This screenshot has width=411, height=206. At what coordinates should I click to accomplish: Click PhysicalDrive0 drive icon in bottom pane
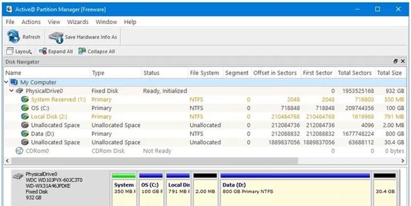click(x=18, y=176)
